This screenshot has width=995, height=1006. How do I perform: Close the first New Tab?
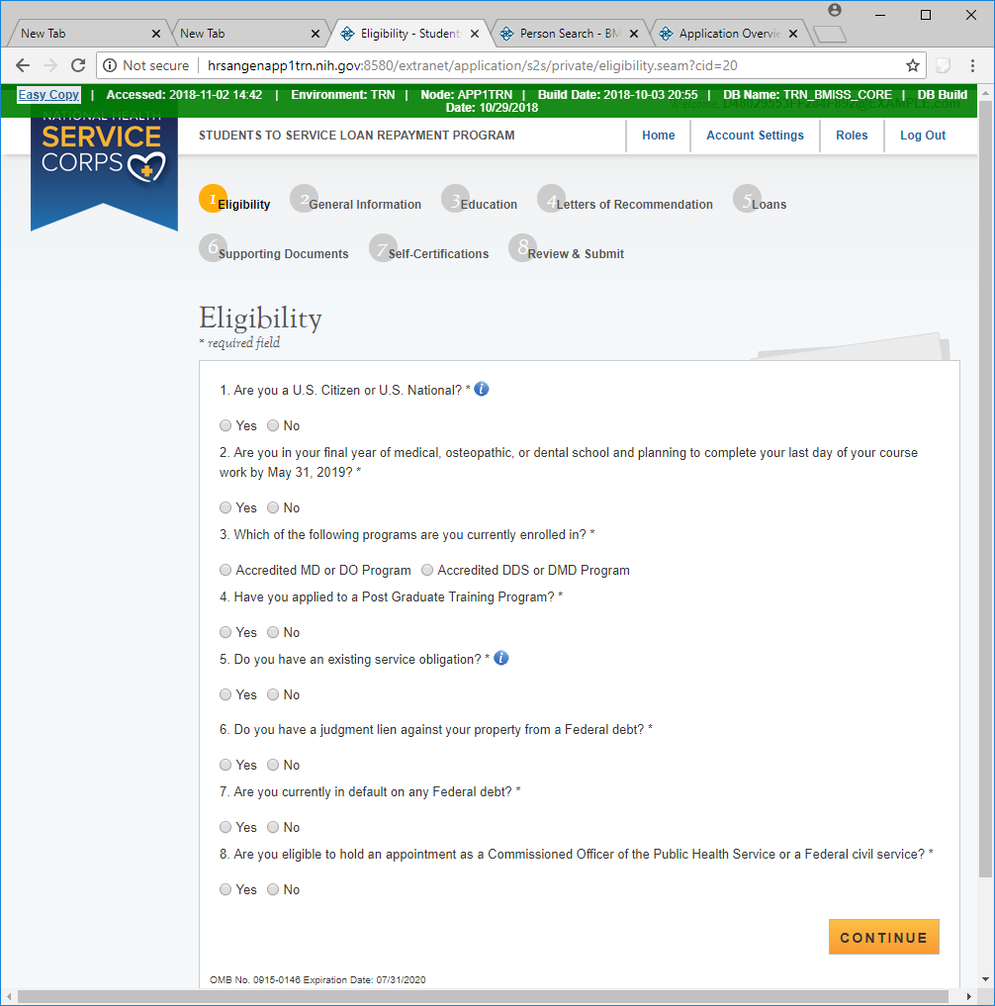[156, 34]
